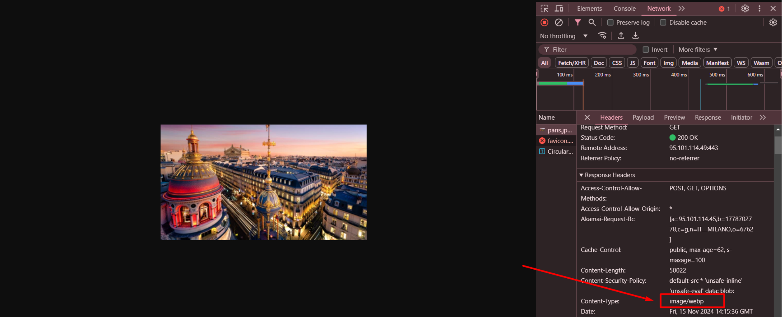Screen dimensions: 782x317
Task: Open network conditions settings
Action: pos(602,35)
